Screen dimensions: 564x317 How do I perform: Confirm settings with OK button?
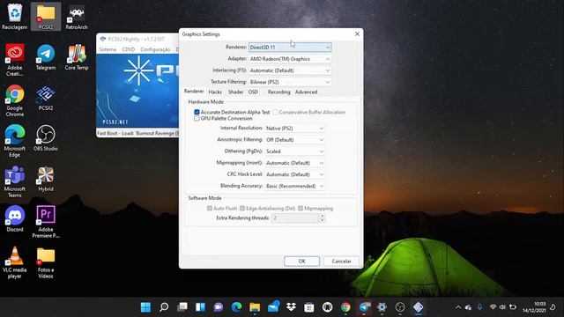(x=301, y=262)
